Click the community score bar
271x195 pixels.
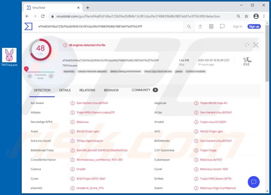click(40, 72)
